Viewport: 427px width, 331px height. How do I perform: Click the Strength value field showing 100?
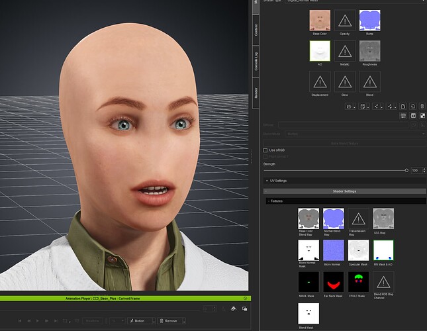[x=416, y=170]
